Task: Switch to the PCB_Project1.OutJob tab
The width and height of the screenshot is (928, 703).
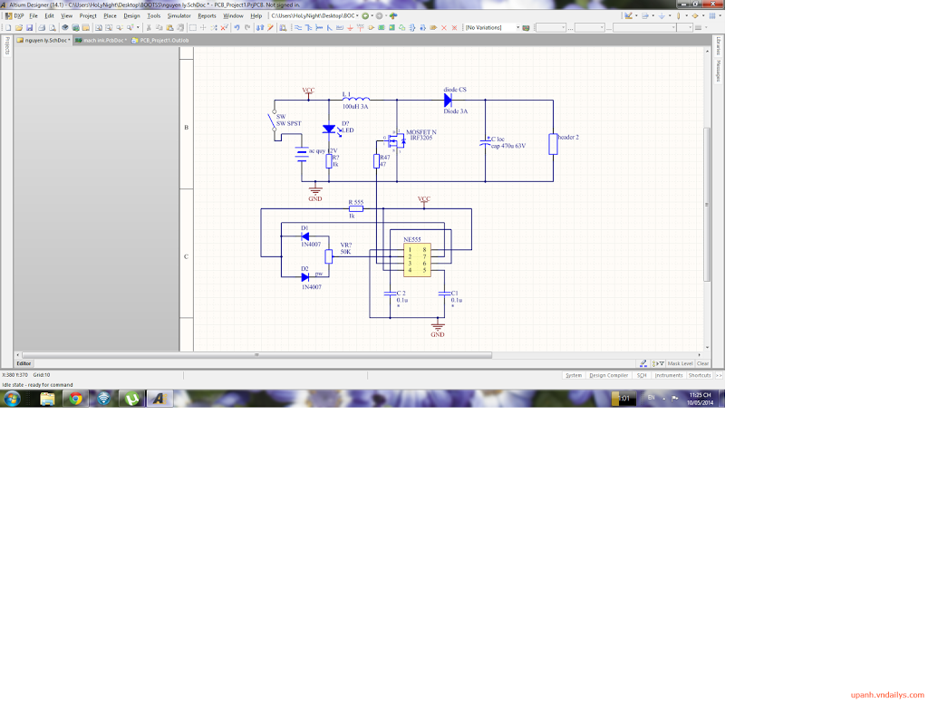Action: click(x=160, y=40)
